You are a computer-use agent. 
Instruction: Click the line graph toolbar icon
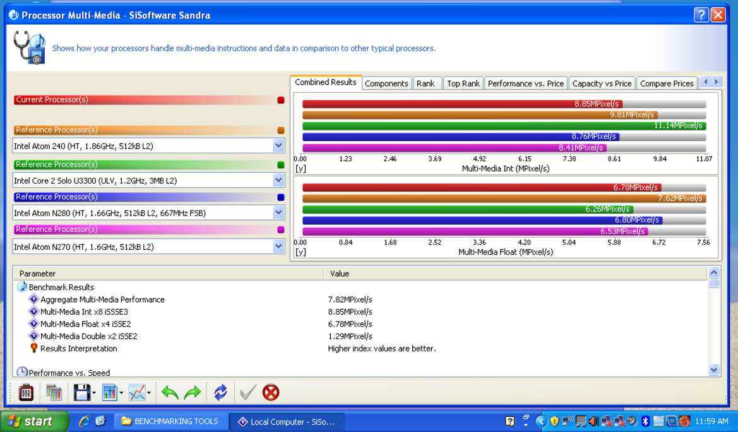(x=137, y=392)
